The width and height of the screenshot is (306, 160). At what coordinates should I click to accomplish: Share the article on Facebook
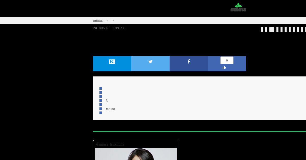(189, 64)
